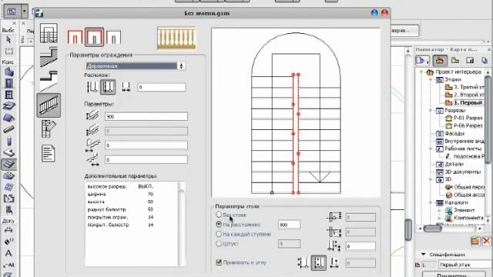
Task: Toggle the 'Привязать к углу' checkbox
Action: [x=219, y=262]
